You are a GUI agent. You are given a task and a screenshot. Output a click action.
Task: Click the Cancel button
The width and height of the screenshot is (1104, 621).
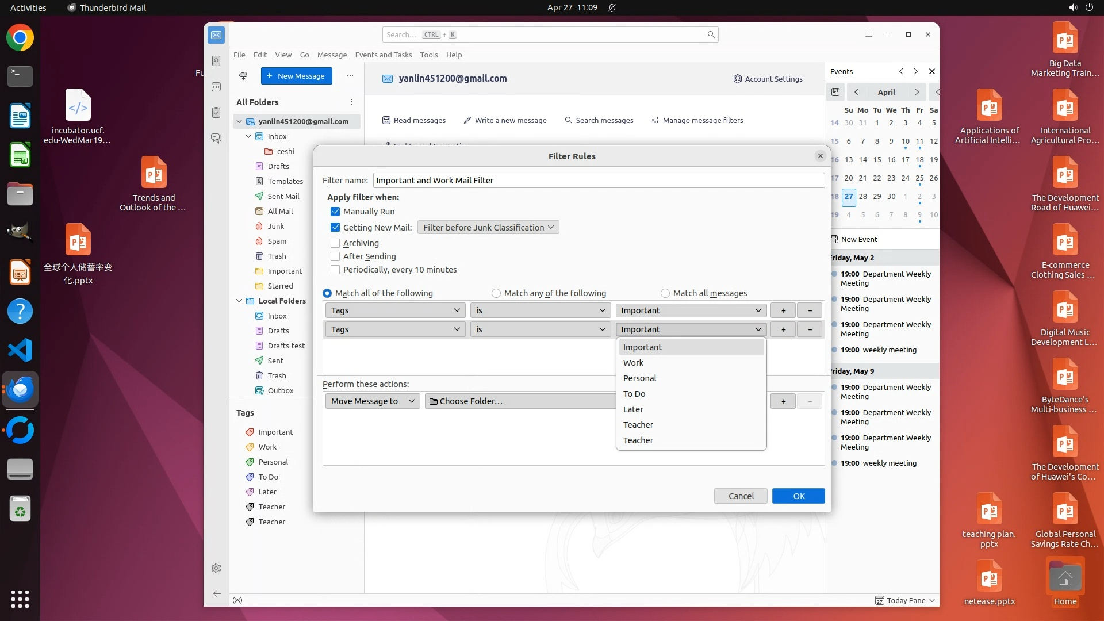point(741,496)
